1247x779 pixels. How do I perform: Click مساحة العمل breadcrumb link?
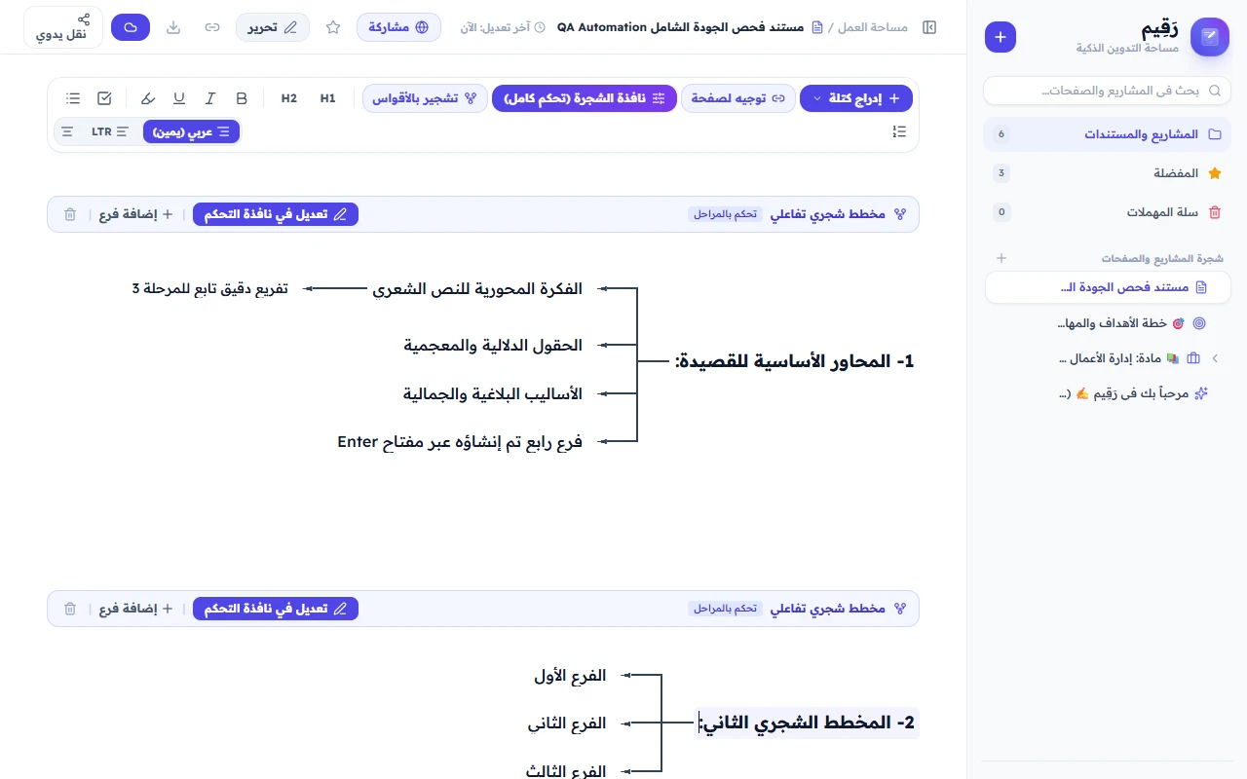coord(873,27)
